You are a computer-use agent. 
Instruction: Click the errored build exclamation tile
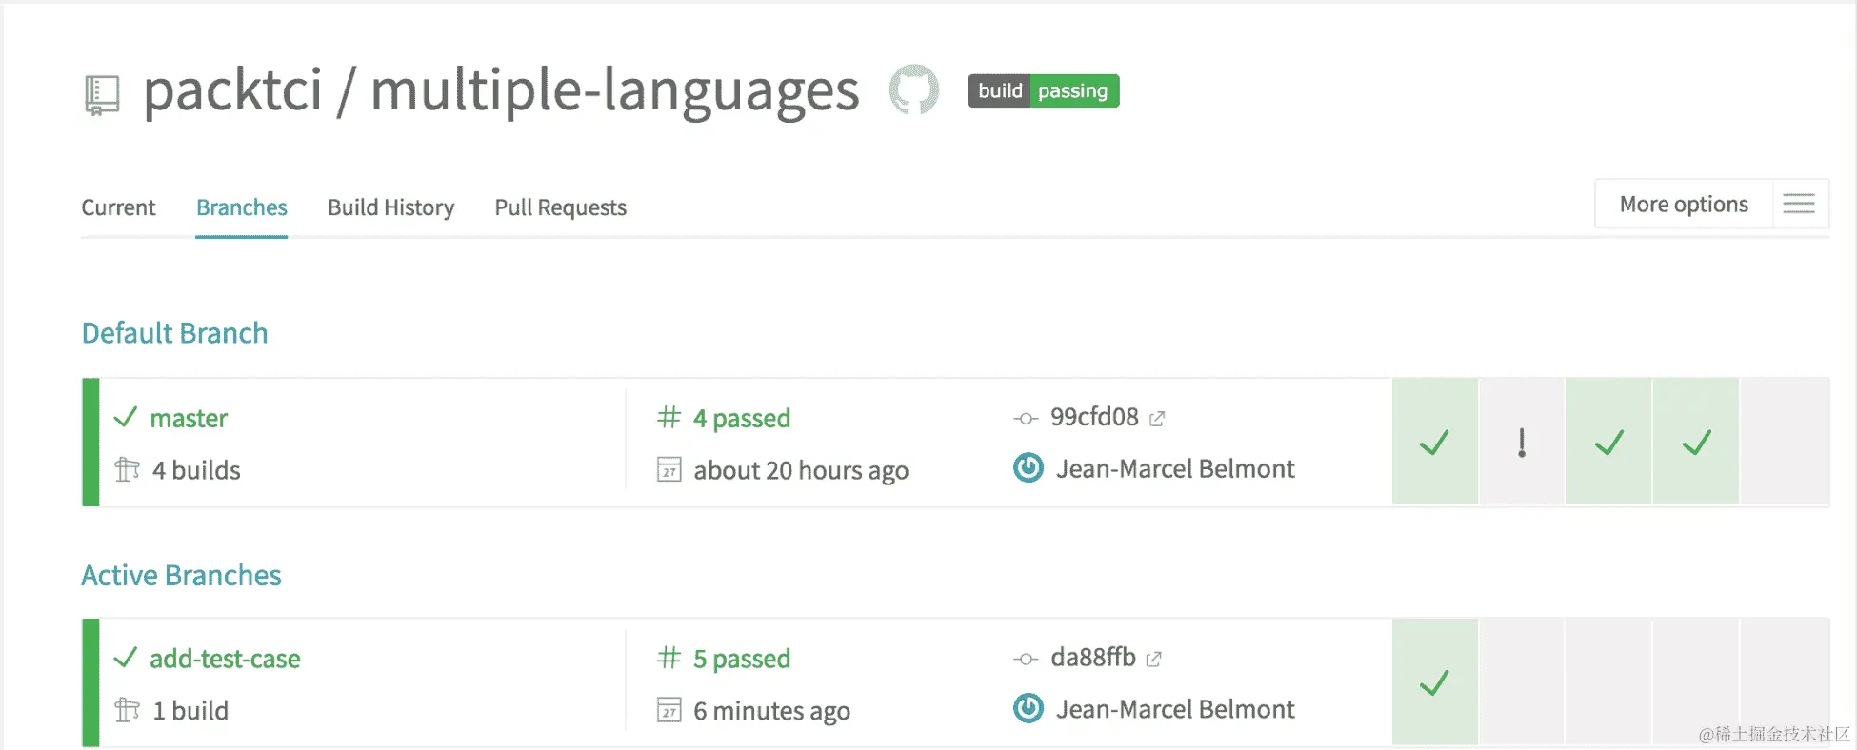pos(1522,443)
